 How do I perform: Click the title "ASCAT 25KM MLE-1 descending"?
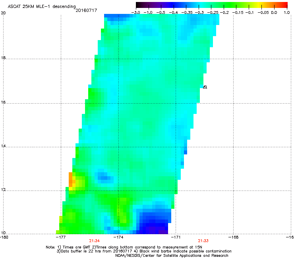42,7
